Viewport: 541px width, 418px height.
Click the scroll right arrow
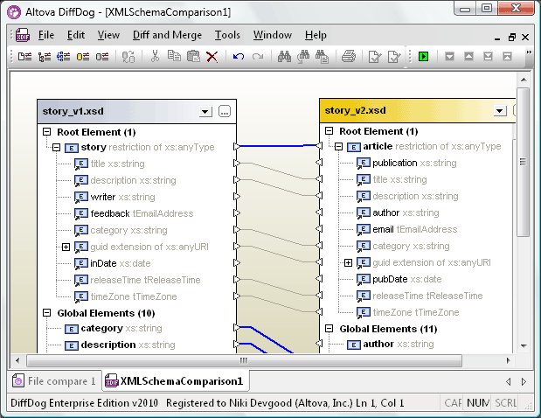(508, 360)
